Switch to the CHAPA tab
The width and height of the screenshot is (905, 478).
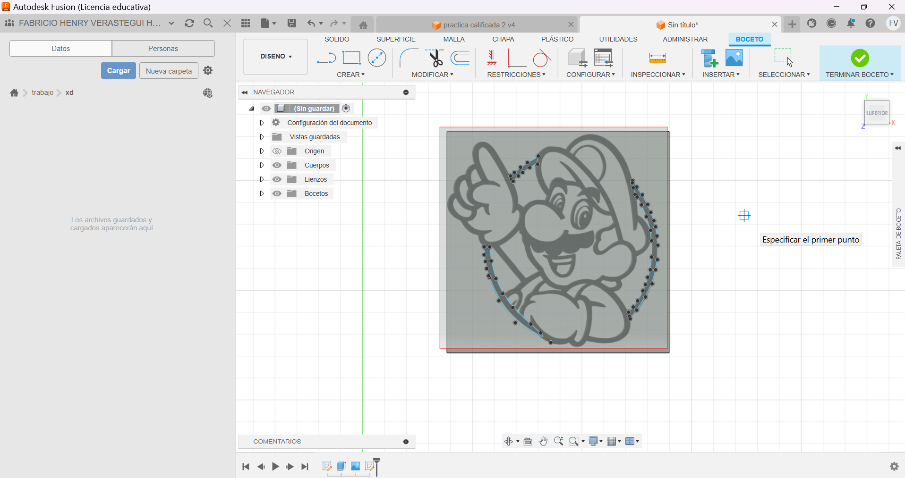tap(503, 39)
